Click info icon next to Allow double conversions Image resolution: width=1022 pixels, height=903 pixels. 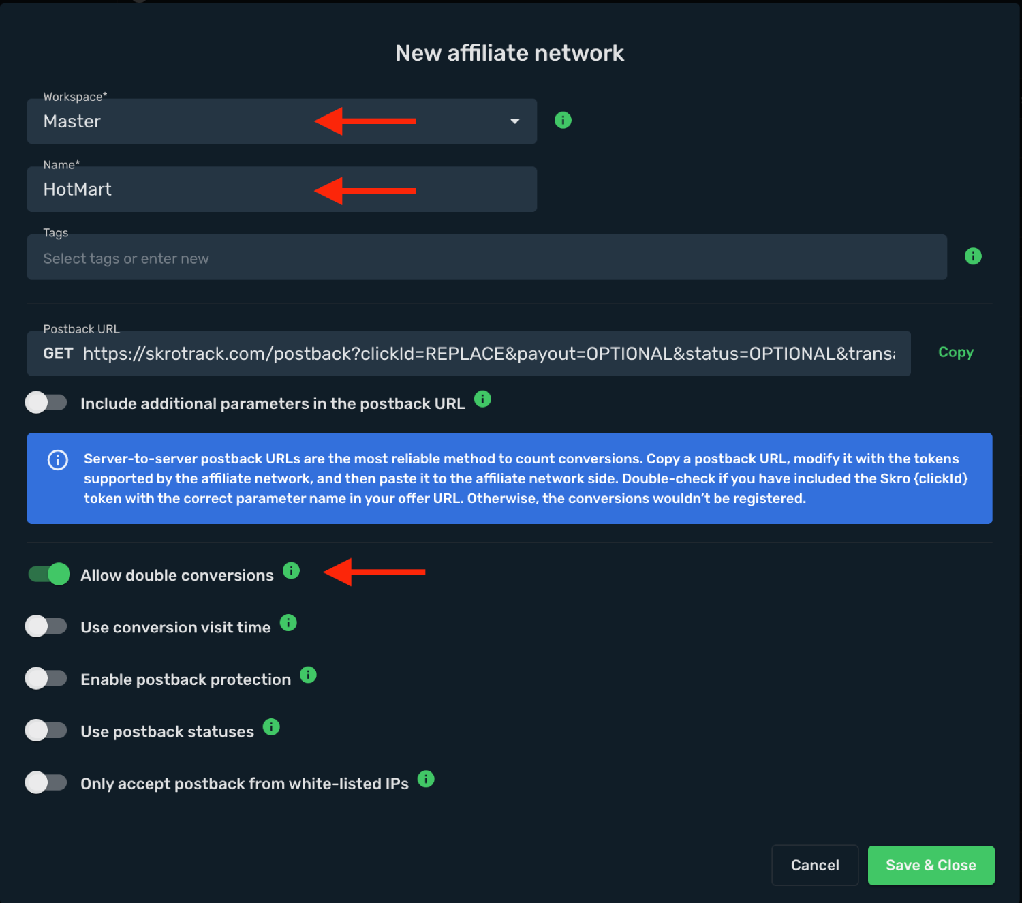(x=291, y=570)
